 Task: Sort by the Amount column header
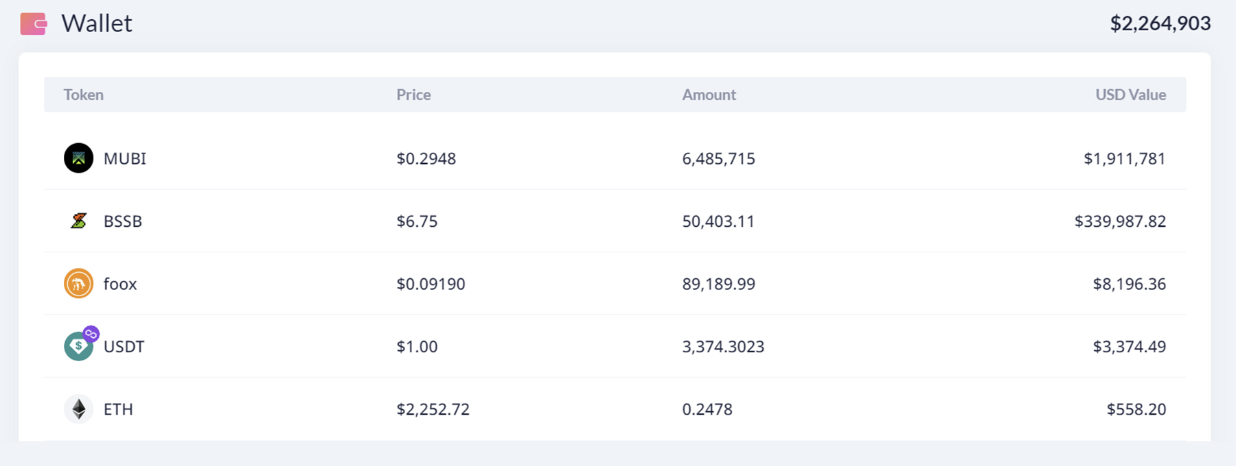[x=709, y=95]
